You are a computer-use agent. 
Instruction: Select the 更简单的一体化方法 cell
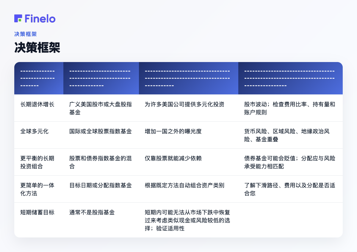pyautogui.click(x=39, y=189)
